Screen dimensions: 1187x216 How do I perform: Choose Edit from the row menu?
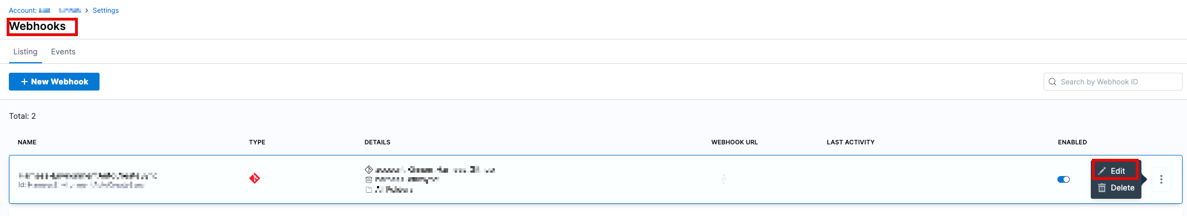[1116, 171]
